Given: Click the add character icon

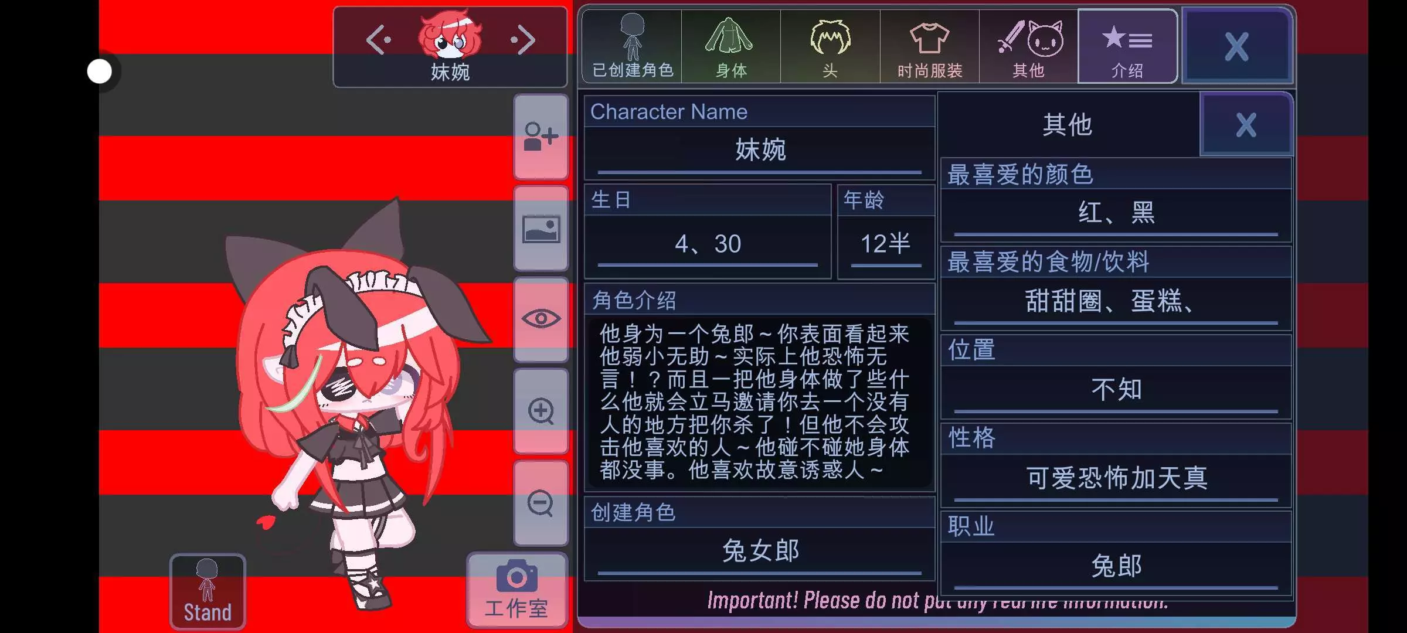Looking at the screenshot, I should [x=541, y=137].
